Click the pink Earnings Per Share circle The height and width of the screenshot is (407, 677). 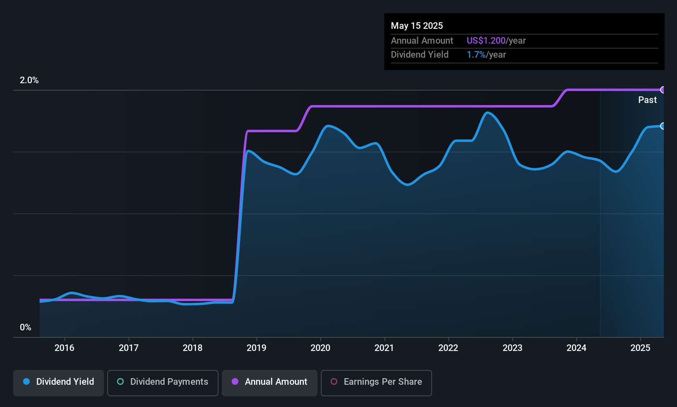coord(334,381)
